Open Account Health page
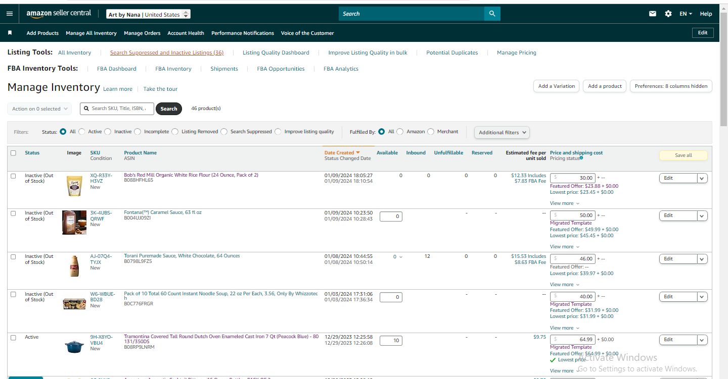This screenshot has height=379, width=728. point(186,33)
